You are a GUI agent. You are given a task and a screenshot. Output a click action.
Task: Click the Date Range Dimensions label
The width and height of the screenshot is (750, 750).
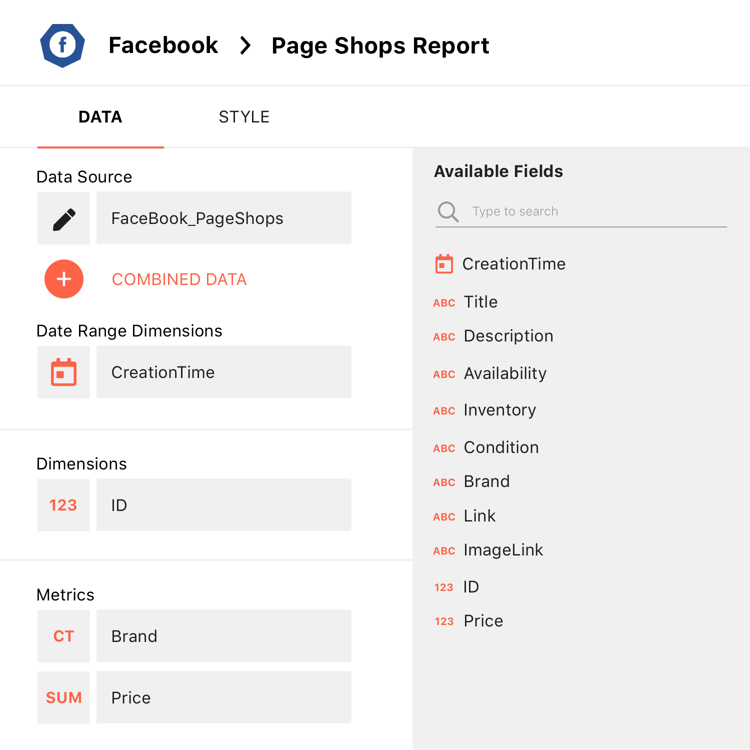[129, 331]
